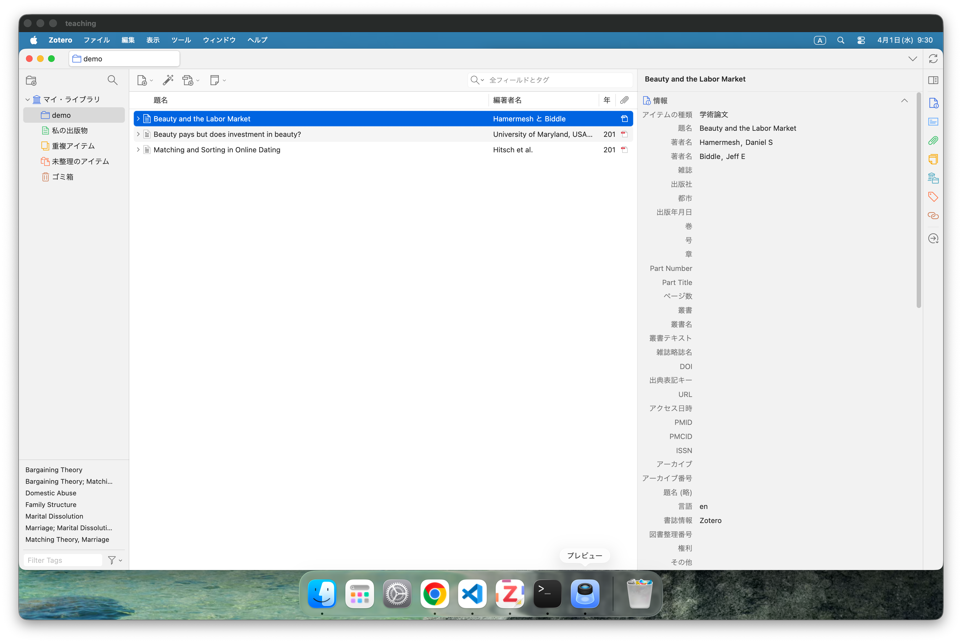
Task: Open the Related items icon in side navigation
Action: 933,216
